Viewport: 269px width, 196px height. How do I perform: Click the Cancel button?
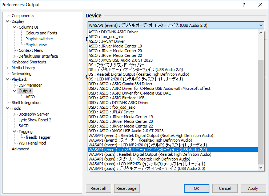[225, 188]
